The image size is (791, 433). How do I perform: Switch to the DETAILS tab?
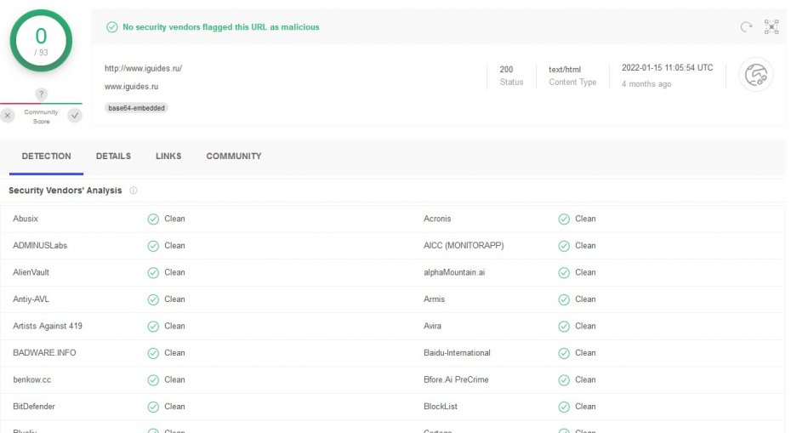[x=113, y=157]
